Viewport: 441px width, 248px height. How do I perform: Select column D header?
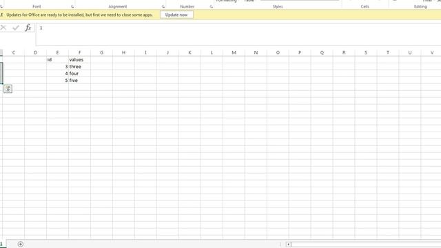[x=35, y=52]
